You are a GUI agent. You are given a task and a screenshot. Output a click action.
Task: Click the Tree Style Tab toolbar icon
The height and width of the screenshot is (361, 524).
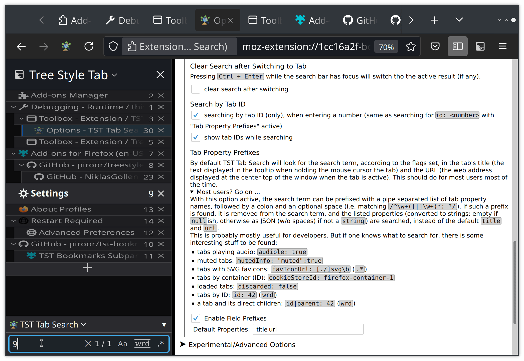pos(480,46)
